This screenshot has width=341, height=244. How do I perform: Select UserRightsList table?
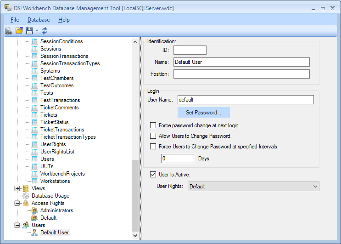click(x=57, y=152)
